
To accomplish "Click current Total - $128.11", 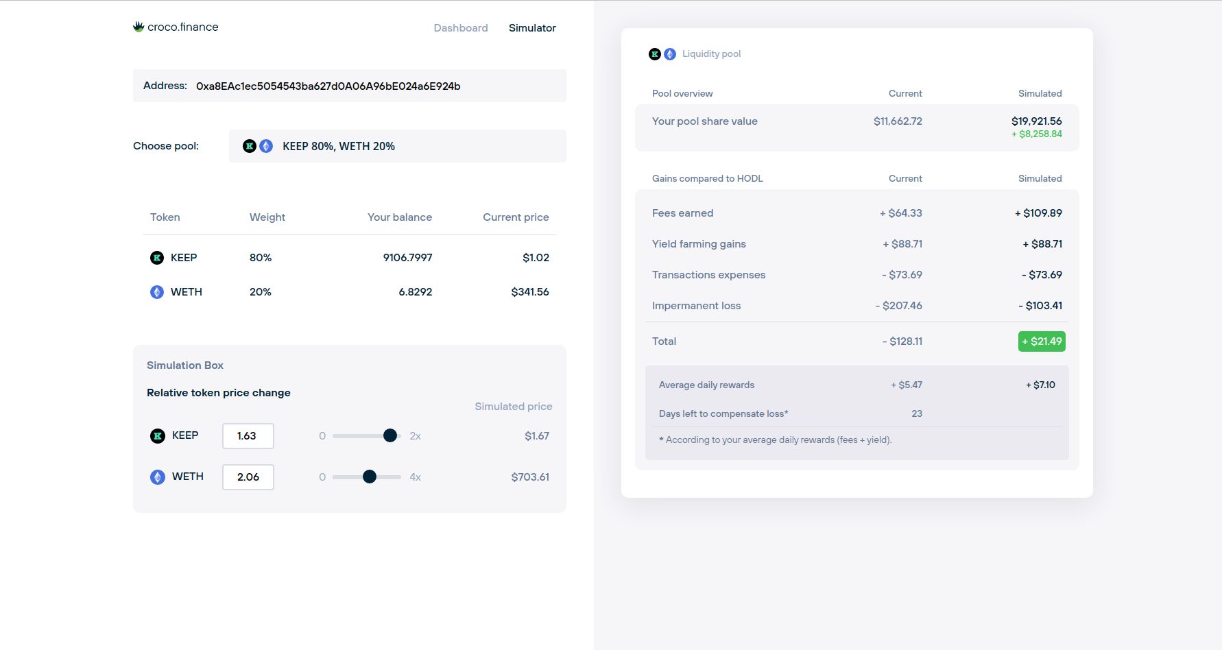I will click(x=902, y=341).
